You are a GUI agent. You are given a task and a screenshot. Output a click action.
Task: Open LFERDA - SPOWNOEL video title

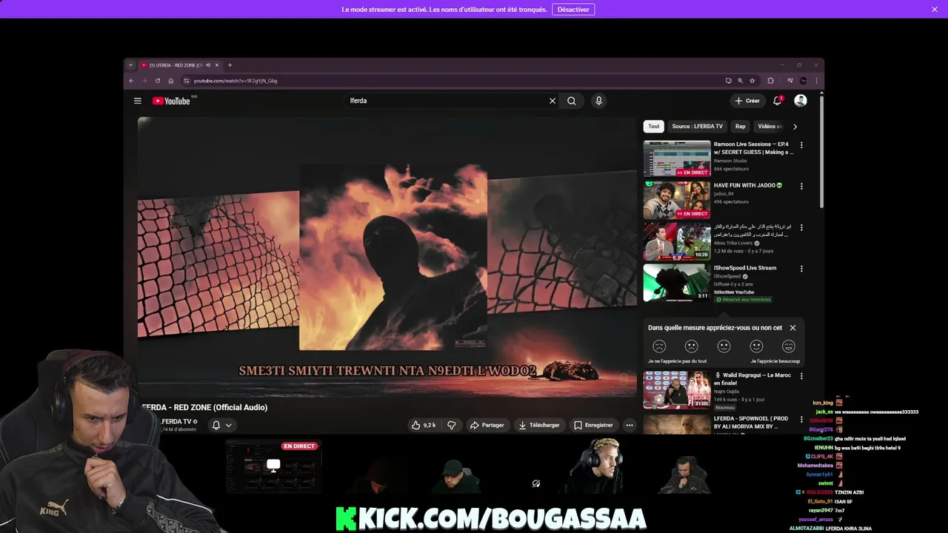(751, 422)
